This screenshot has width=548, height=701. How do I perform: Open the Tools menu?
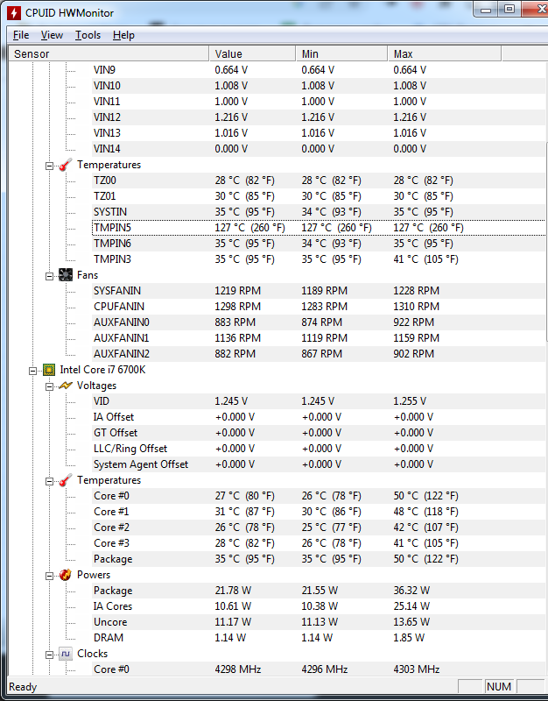click(x=88, y=35)
